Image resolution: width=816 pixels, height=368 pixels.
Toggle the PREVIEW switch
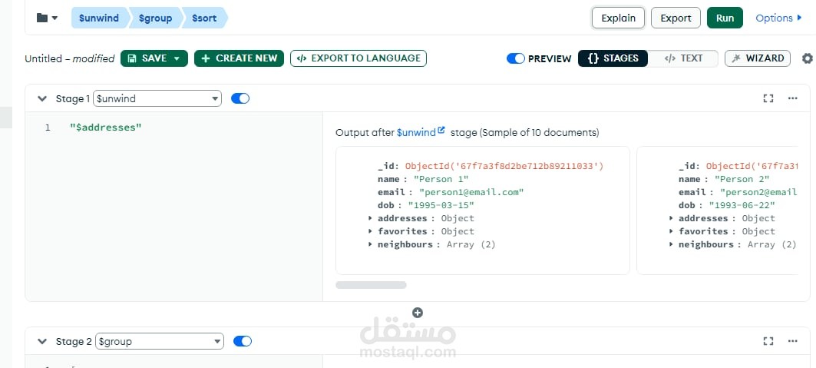[515, 58]
